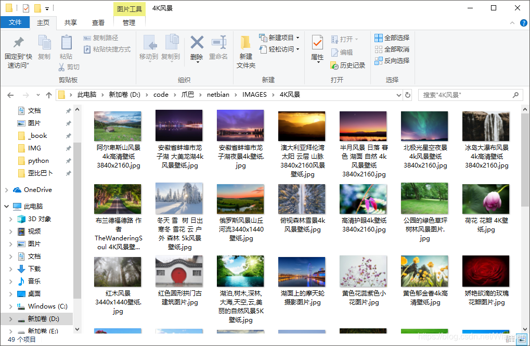The width and height of the screenshot is (530, 346).
Task: Click the Copy (复制) ribbon icon
Action: point(44,43)
